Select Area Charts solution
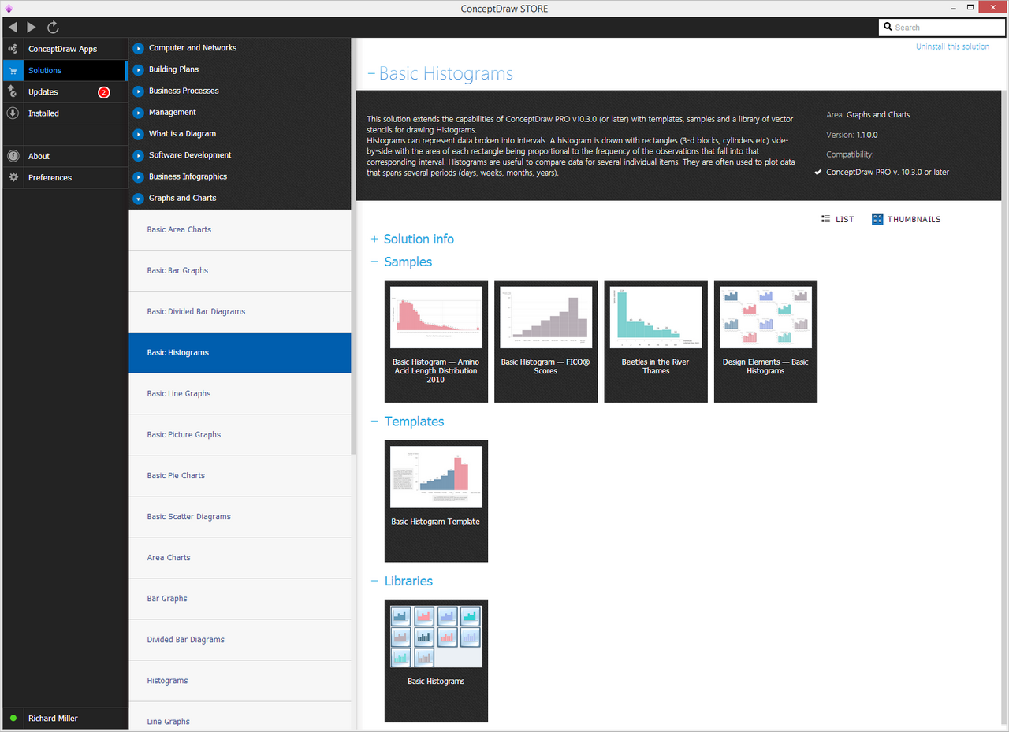Image resolution: width=1009 pixels, height=732 pixels. pyautogui.click(x=240, y=558)
